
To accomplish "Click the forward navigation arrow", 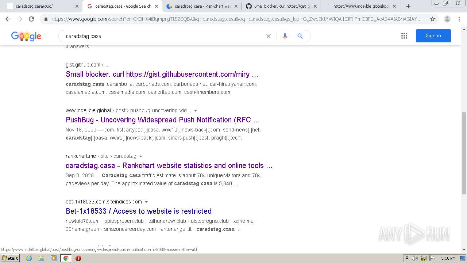I will tap(20, 19).
